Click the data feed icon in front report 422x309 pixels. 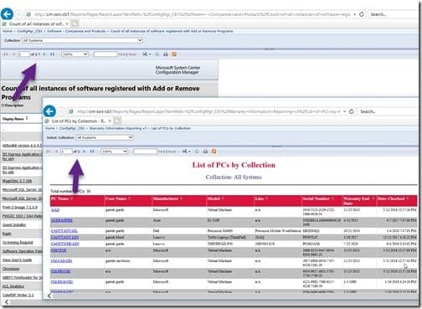[214, 152]
